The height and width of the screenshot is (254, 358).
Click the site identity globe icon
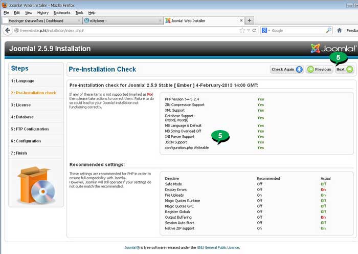[16, 30]
